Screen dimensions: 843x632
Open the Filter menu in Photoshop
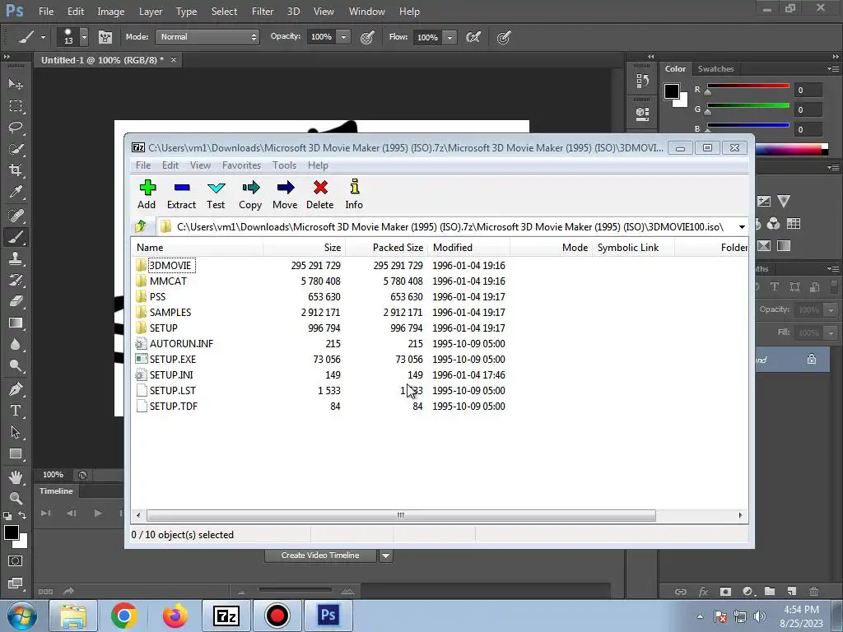pyautogui.click(x=263, y=12)
